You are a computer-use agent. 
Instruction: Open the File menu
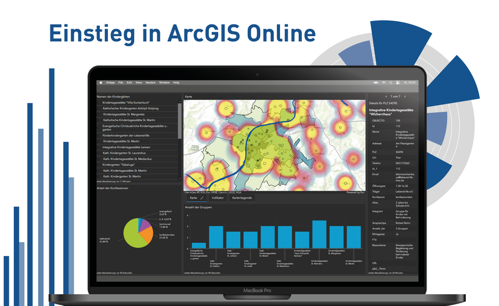coord(120,82)
